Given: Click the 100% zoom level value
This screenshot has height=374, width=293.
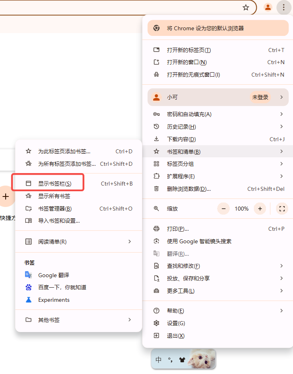Looking at the screenshot, I should pyautogui.click(x=241, y=209).
